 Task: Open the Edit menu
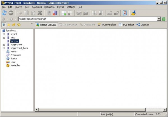point(10,7)
